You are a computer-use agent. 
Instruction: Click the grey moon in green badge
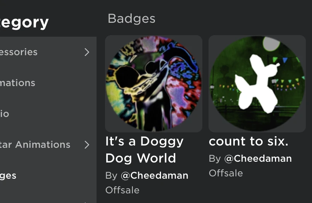(271, 44)
